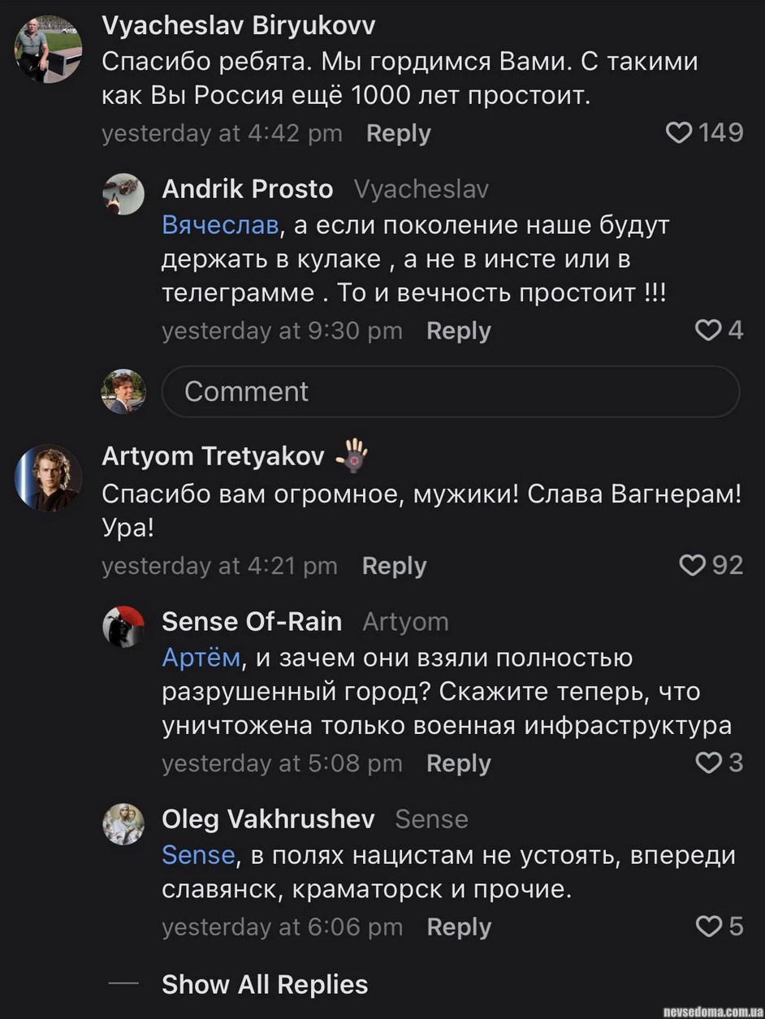The image size is (765, 1019).
Task: Reply to Andrik Prosto's comment
Action: click(458, 331)
